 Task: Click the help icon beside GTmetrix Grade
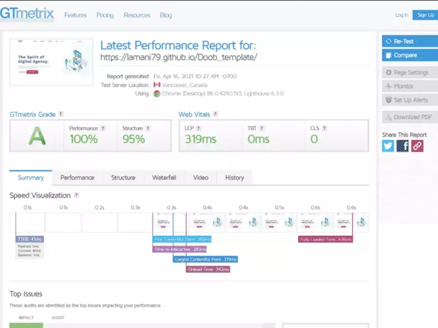click(x=61, y=114)
